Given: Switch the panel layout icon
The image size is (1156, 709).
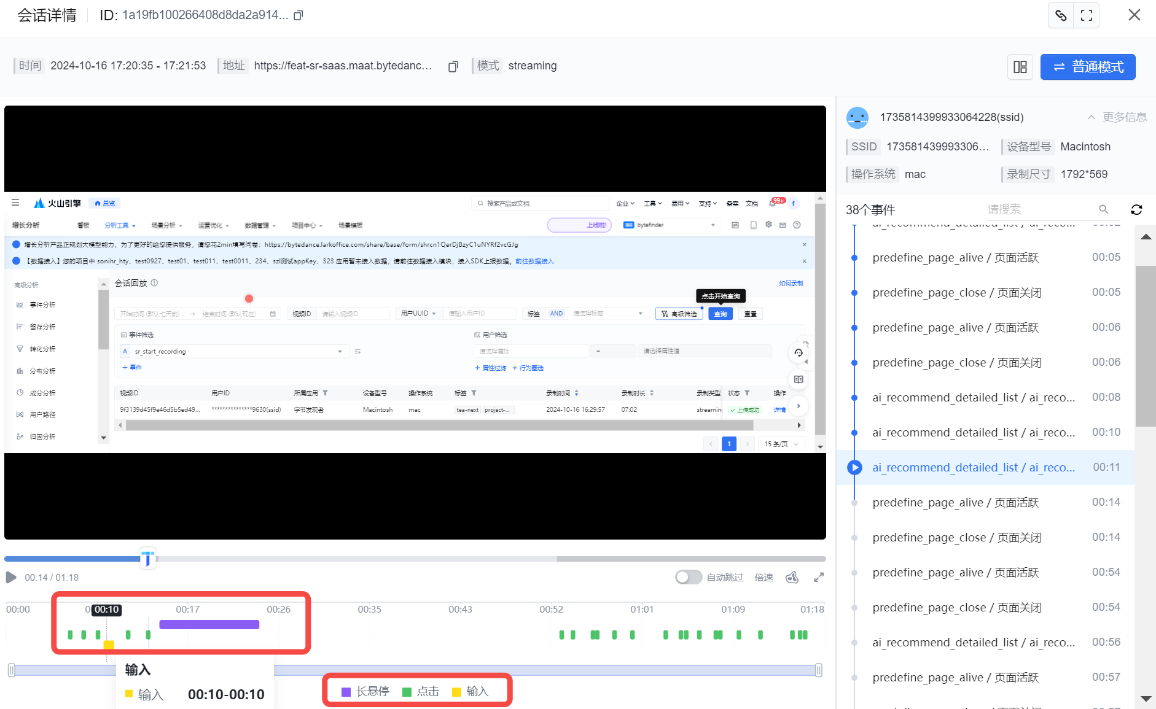Looking at the screenshot, I should (x=1020, y=67).
